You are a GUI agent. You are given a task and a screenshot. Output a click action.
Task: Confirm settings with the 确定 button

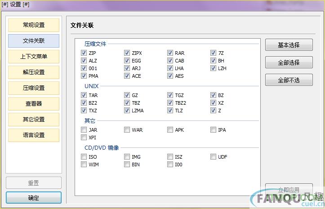[x=34, y=198]
